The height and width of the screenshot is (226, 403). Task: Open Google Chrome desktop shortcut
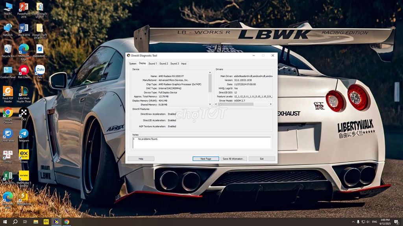coord(8,116)
